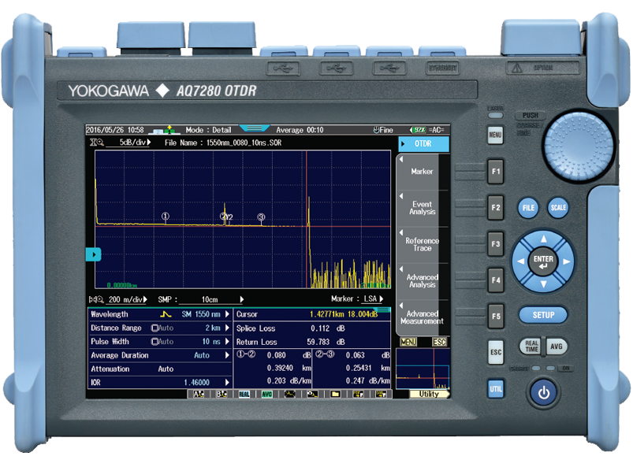The width and height of the screenshot is (633, 456).
Task: Tap the Fine knob mode indicator
Action: pyautogui.click(x=382, y=130)
